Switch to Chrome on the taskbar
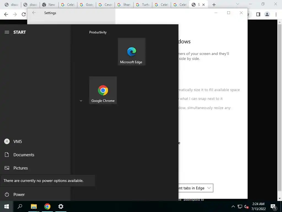Viewport: 282px width, 212px height. click(x=47, y=206)
